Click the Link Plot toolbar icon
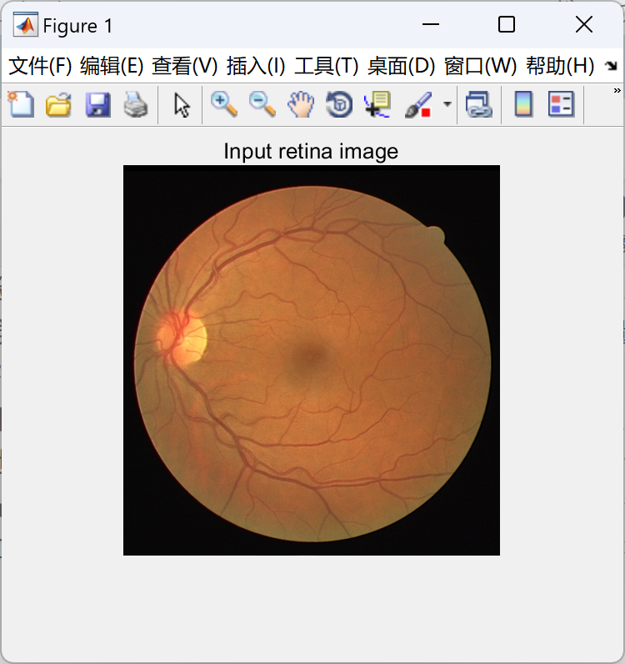The image size is (625, 664). pos(478,104)
